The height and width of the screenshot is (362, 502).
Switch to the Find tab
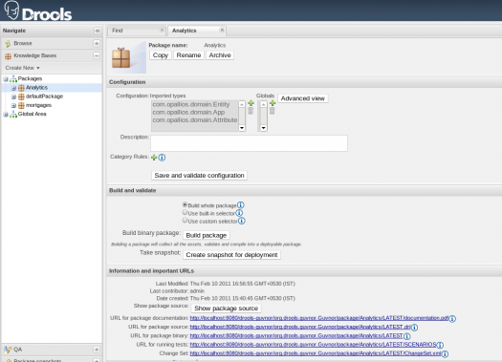(137, 31)
